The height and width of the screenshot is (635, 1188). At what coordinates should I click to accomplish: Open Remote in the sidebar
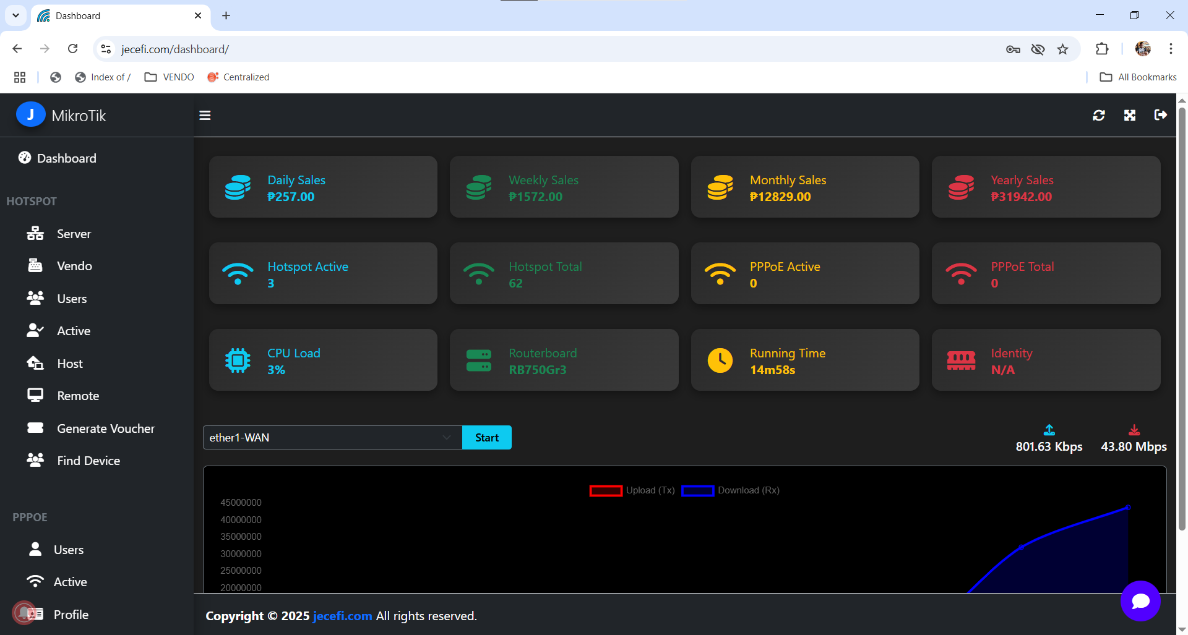pos(63,396)
